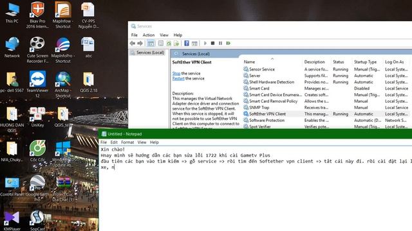Select Sensor Service row
This screenshot has height=231, width=412.
(x=326, y=69)
